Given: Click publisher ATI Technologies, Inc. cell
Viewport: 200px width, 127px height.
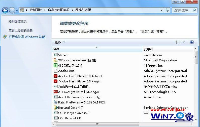Looking at the screenshot, I should (x=160, y=92).
